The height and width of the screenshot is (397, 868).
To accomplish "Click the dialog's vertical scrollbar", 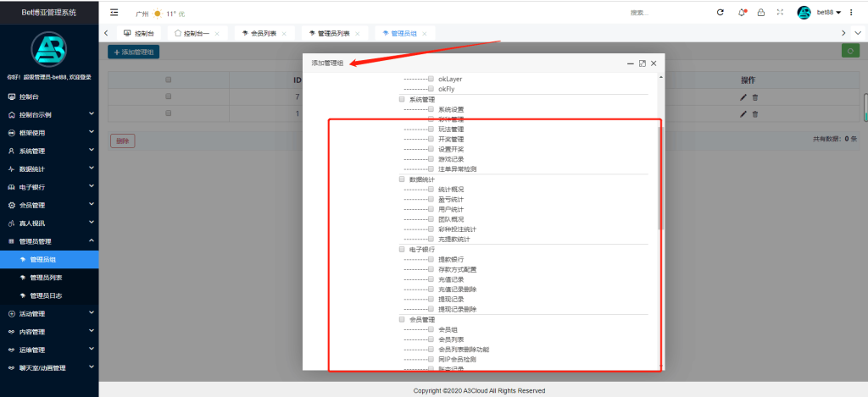I will click(x=661, y=178).
